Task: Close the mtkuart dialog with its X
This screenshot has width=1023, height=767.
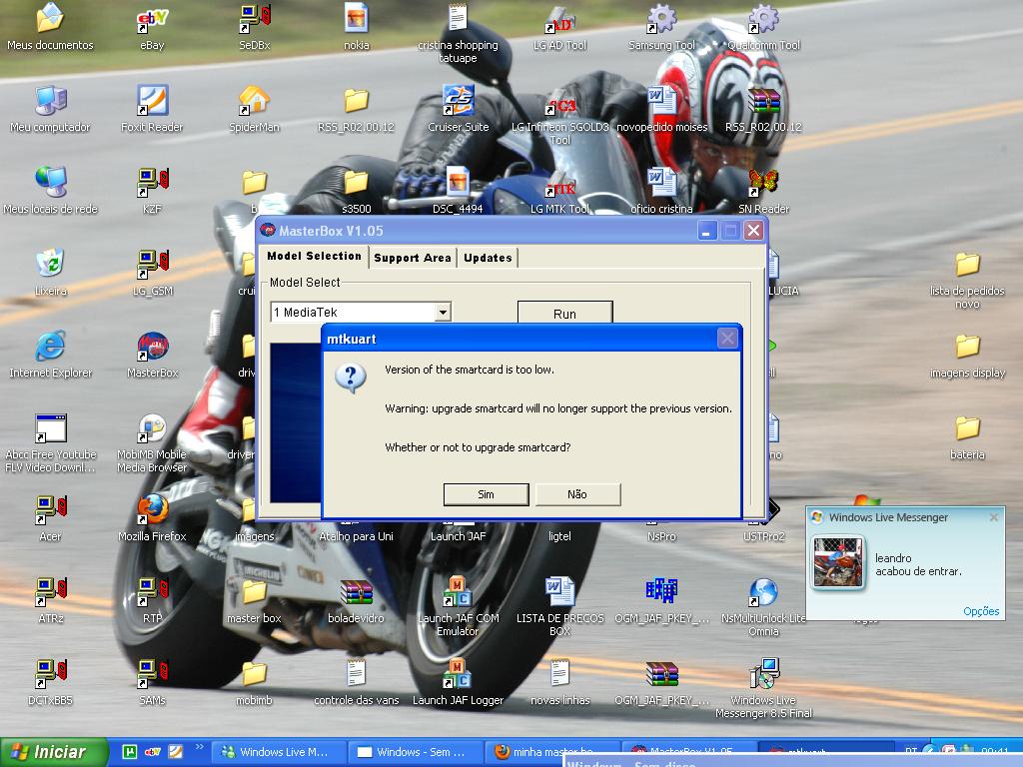Action: [727, 338]
